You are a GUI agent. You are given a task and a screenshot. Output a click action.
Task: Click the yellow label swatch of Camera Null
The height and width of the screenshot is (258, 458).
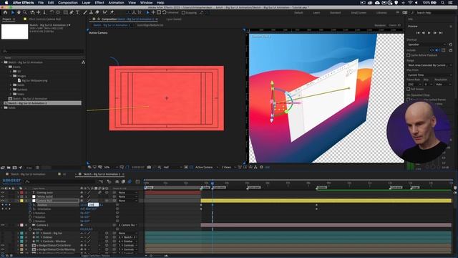pos(21,201)
